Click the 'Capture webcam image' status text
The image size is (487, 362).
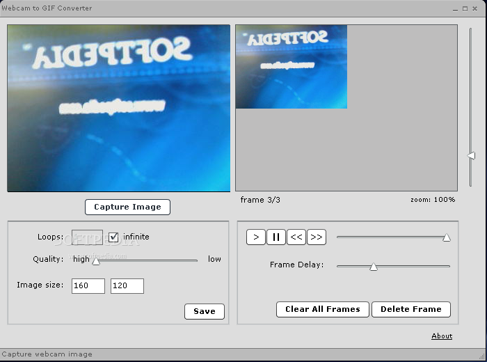[47, 354]
